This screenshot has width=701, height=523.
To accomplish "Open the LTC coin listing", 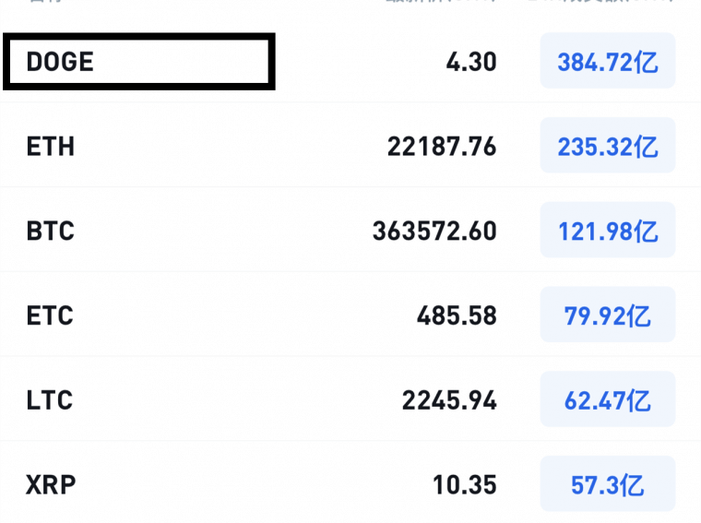I will click(350, 398).
